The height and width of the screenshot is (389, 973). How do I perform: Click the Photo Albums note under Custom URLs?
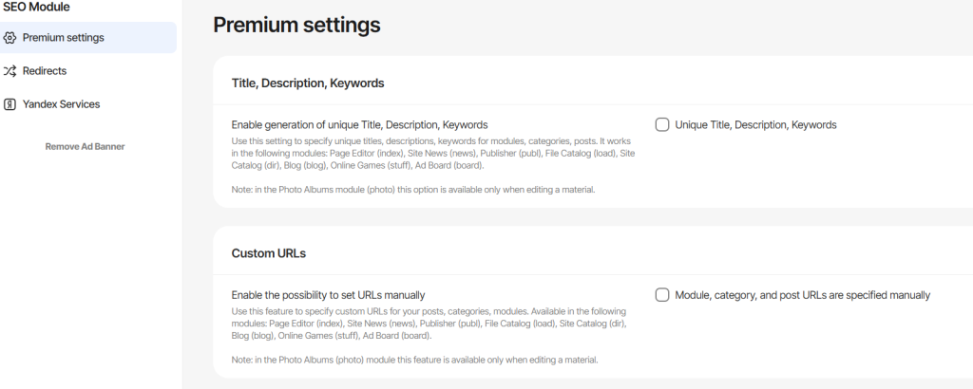[x=414, y=360]
